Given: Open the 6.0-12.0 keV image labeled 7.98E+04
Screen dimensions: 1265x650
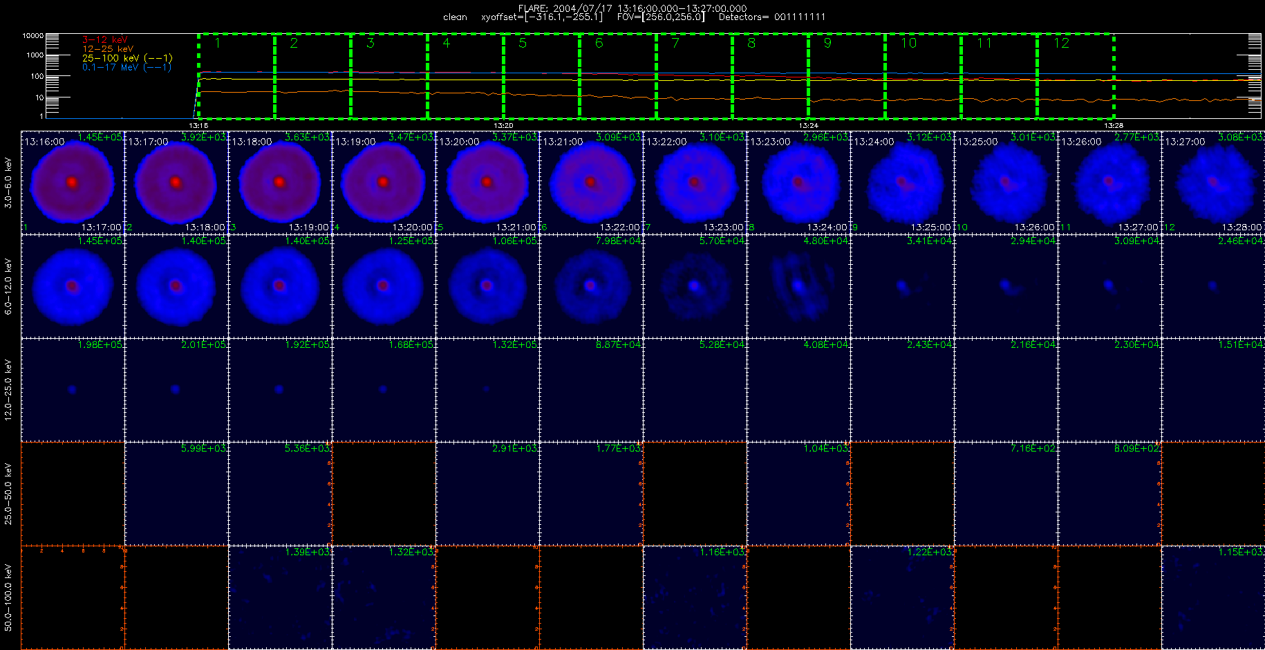Looking at the screenshot, I should point(591,286).
